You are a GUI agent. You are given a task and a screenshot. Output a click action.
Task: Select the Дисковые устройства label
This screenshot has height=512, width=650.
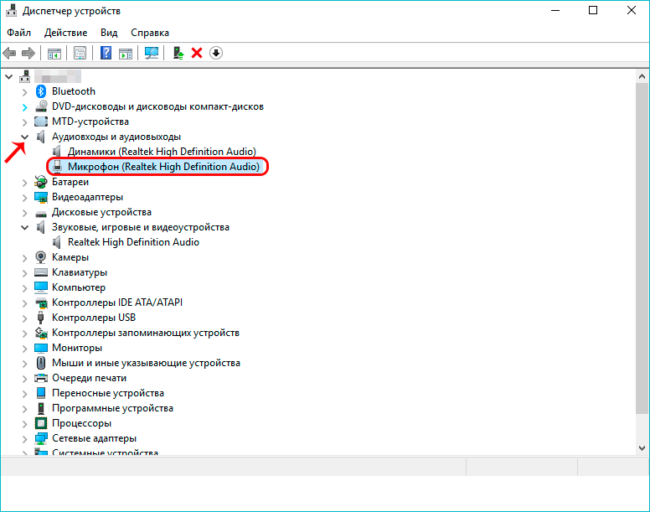101,212
